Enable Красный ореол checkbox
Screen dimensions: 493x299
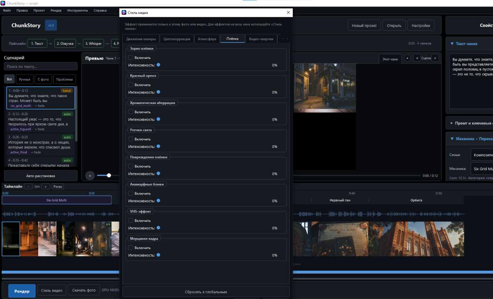(x=131, y=85)
